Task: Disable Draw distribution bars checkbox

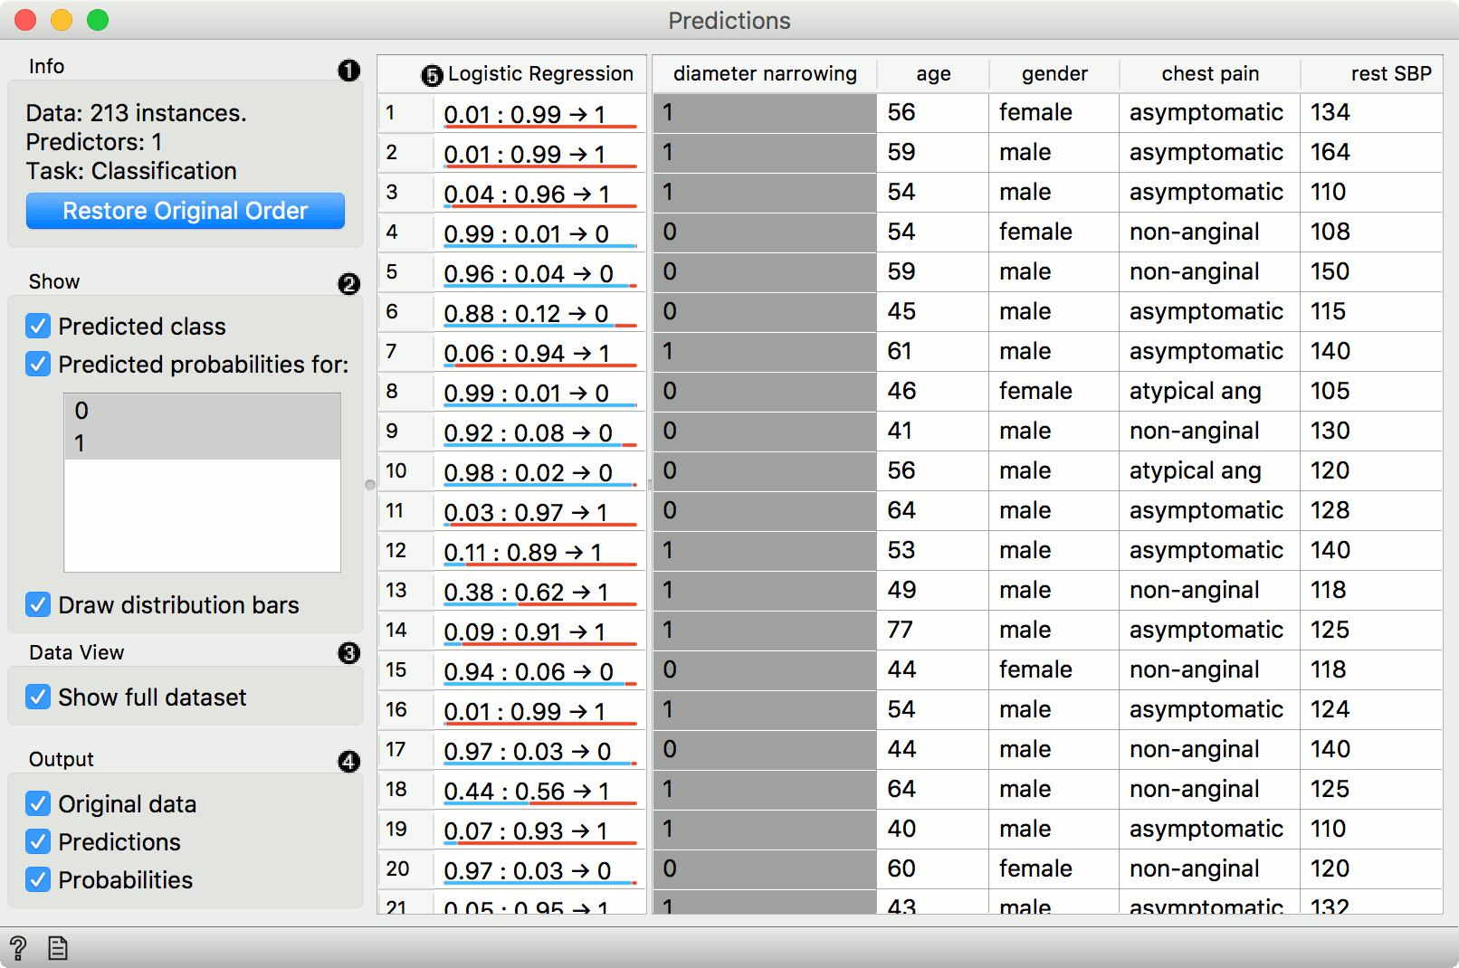Action: pyautogui.click(x=38, y=604)
